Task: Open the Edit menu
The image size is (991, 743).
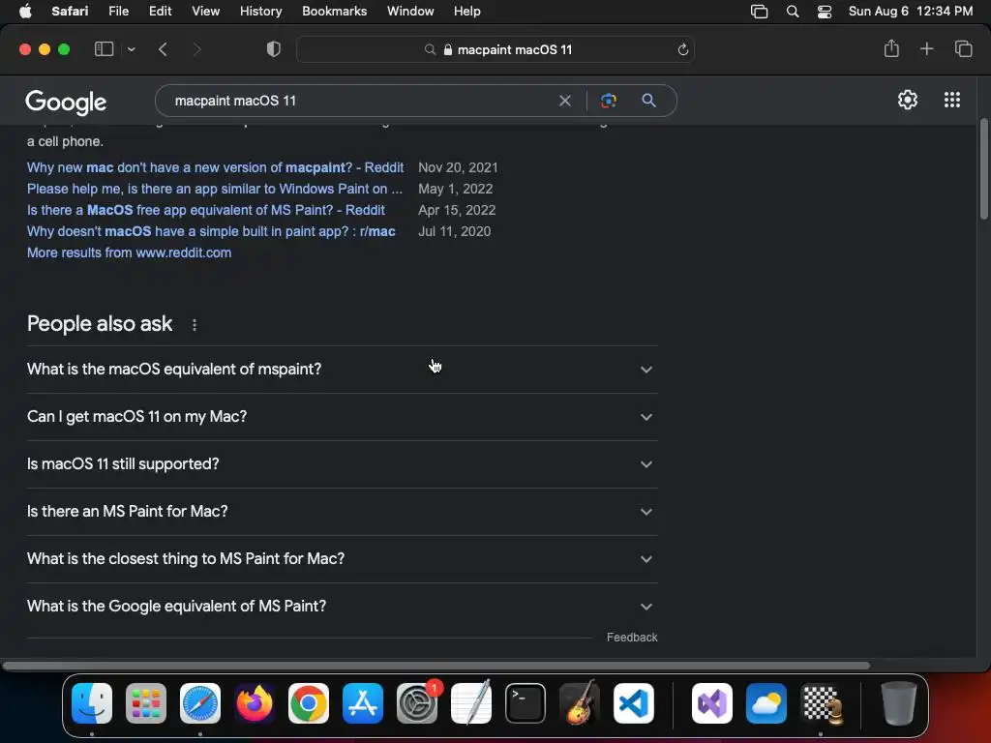Action: pos(160,12)
